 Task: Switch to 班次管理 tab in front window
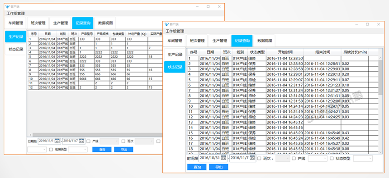(x=197, y=41)
